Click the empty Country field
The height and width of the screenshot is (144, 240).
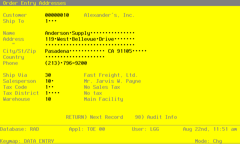click(x=75, y=57)
